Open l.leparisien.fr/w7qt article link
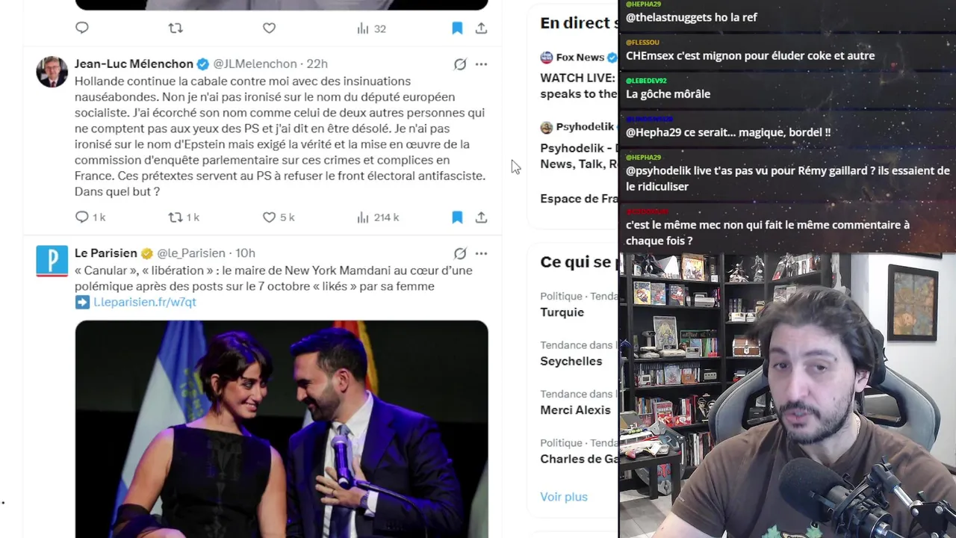The height and width of the screenshot is (538, 956). (144, 302)
